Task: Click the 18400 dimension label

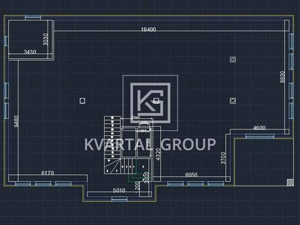Action: tap(148, 29)
